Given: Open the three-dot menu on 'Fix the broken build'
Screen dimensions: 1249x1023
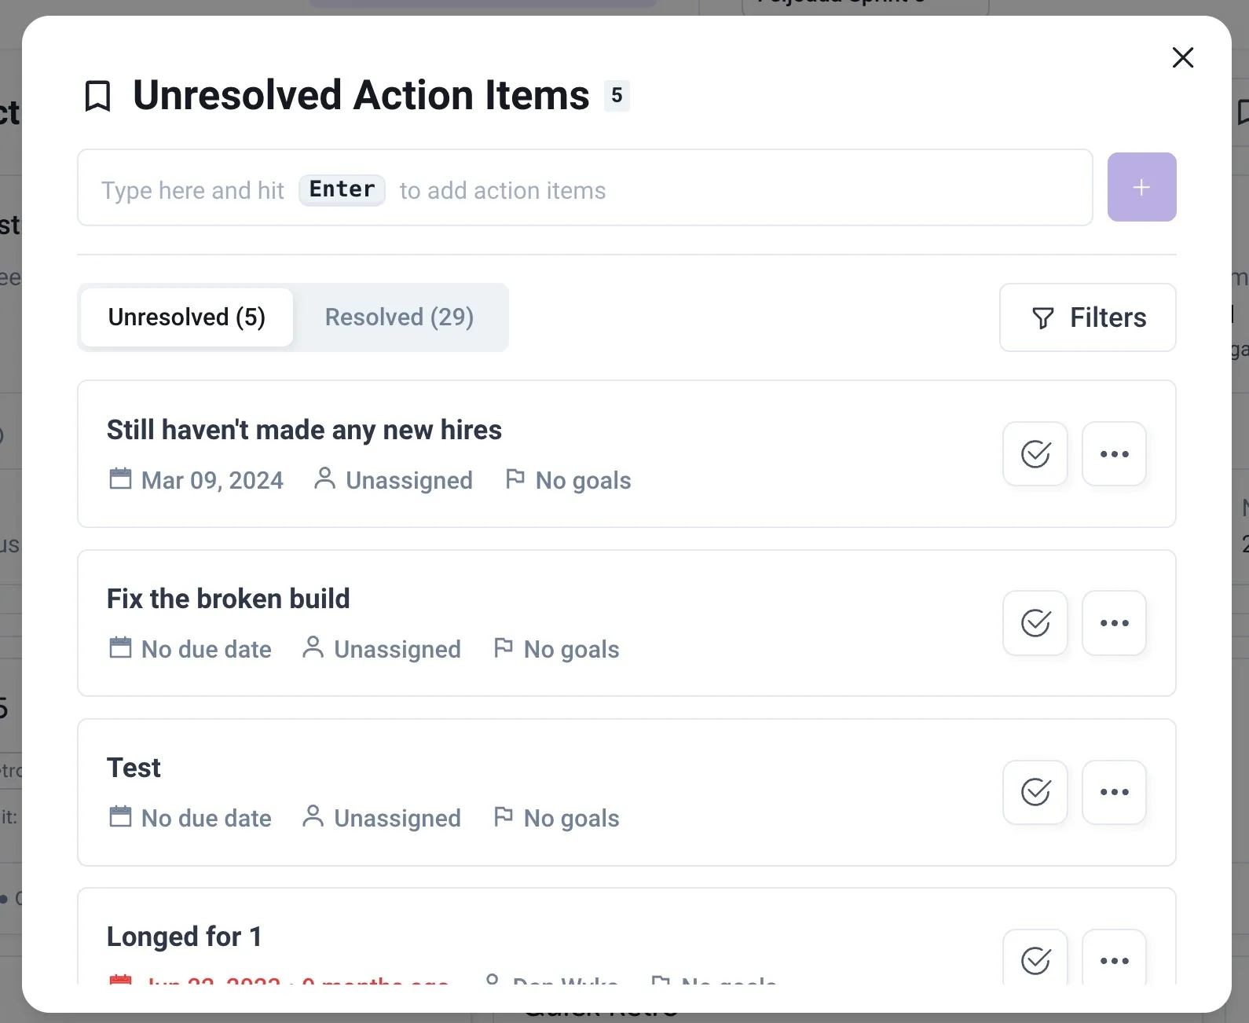Looking at the screenshot, I should (1114, 623).
